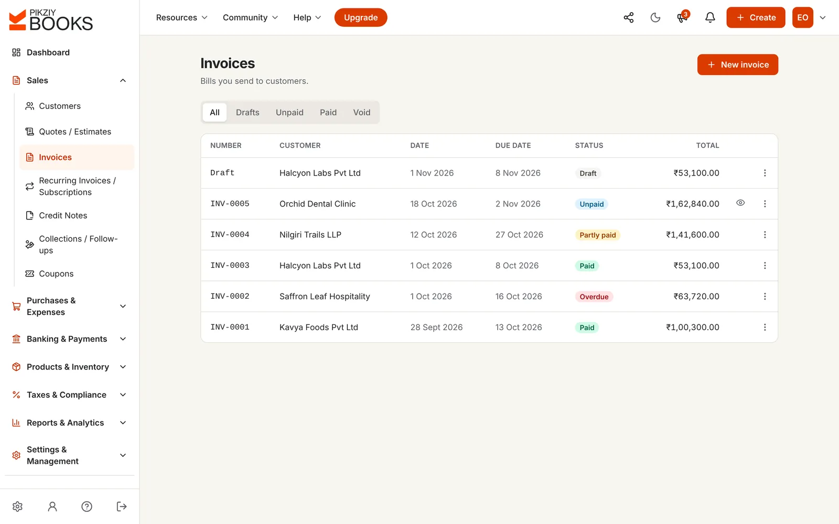Open actions menu for Draft invoice row
839x524 pixels.
pos(765,173)
